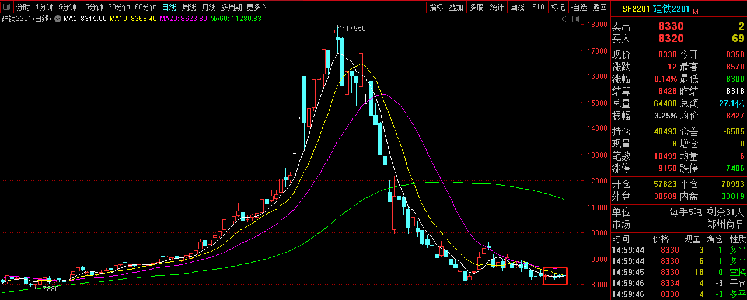Select the 60分钟 period tab
747x300 pixels.
click(145, 7)
